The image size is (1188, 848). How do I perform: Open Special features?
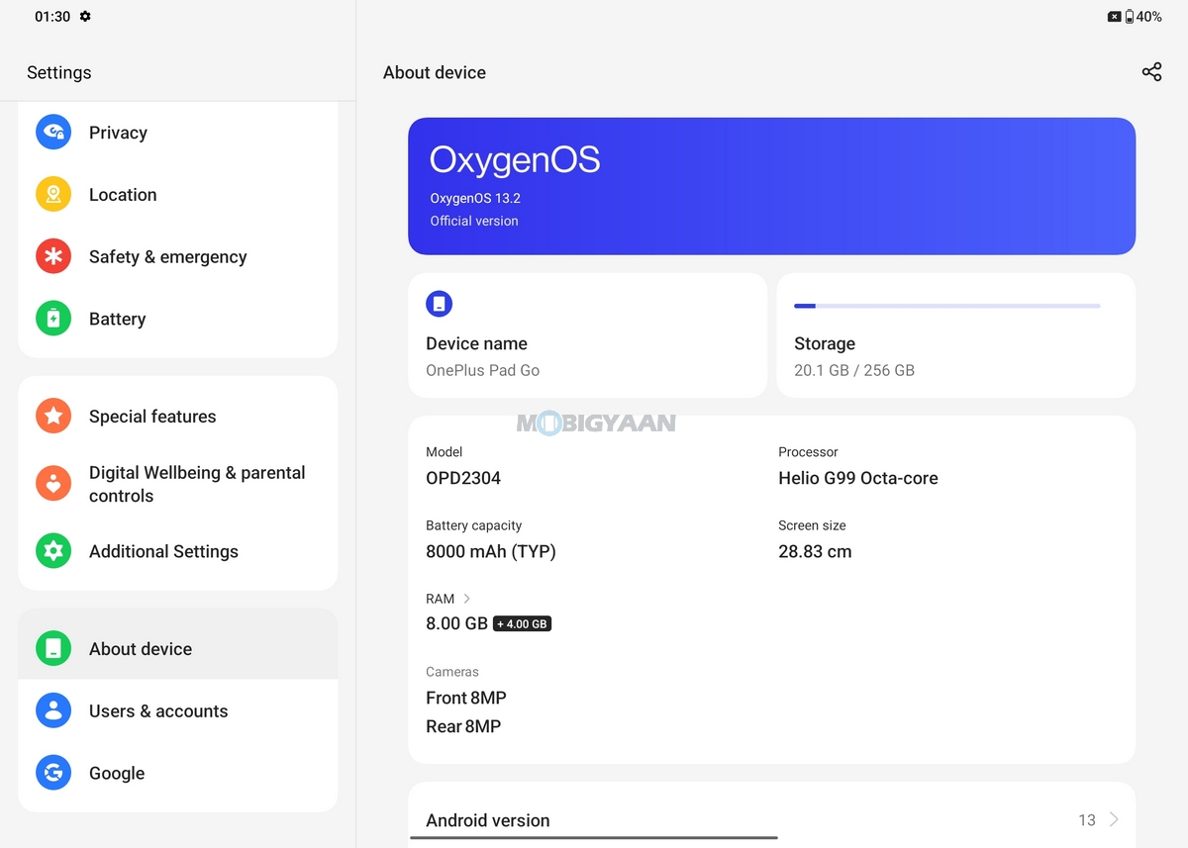pos(178,417)
